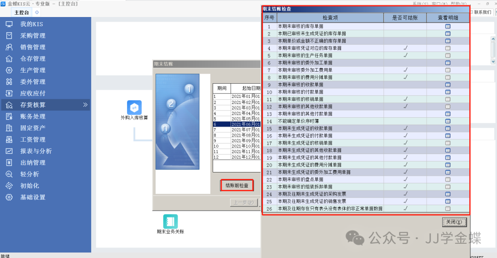Screen dimensions: 497x258
Task: Click the 固定资产 sidebar icon
Action: click(x=9, y=128)
